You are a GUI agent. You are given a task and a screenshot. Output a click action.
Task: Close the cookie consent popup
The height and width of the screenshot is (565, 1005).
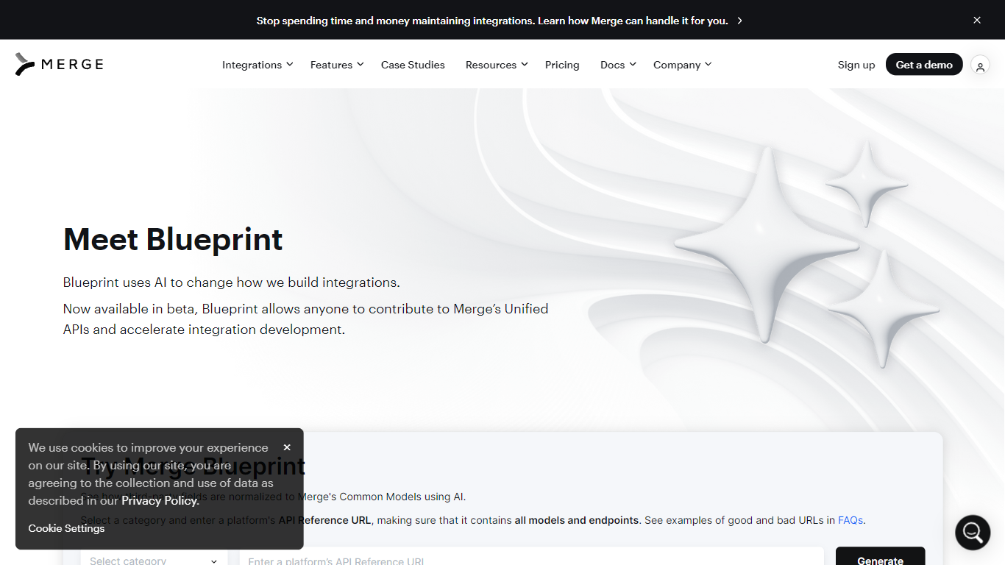pyautogui.click(x=287, y=447)
